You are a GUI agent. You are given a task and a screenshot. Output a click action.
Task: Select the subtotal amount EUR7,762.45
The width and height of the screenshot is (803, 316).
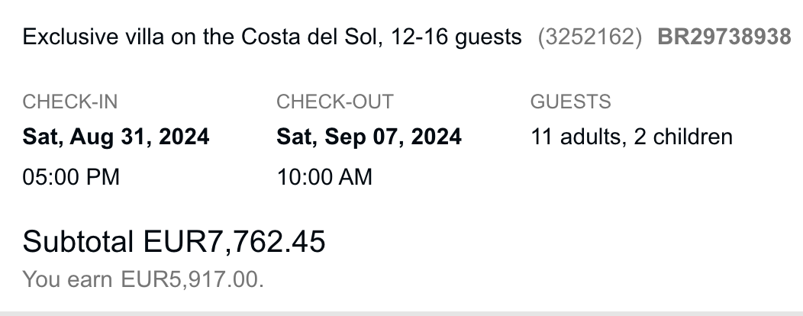[234, 241]
